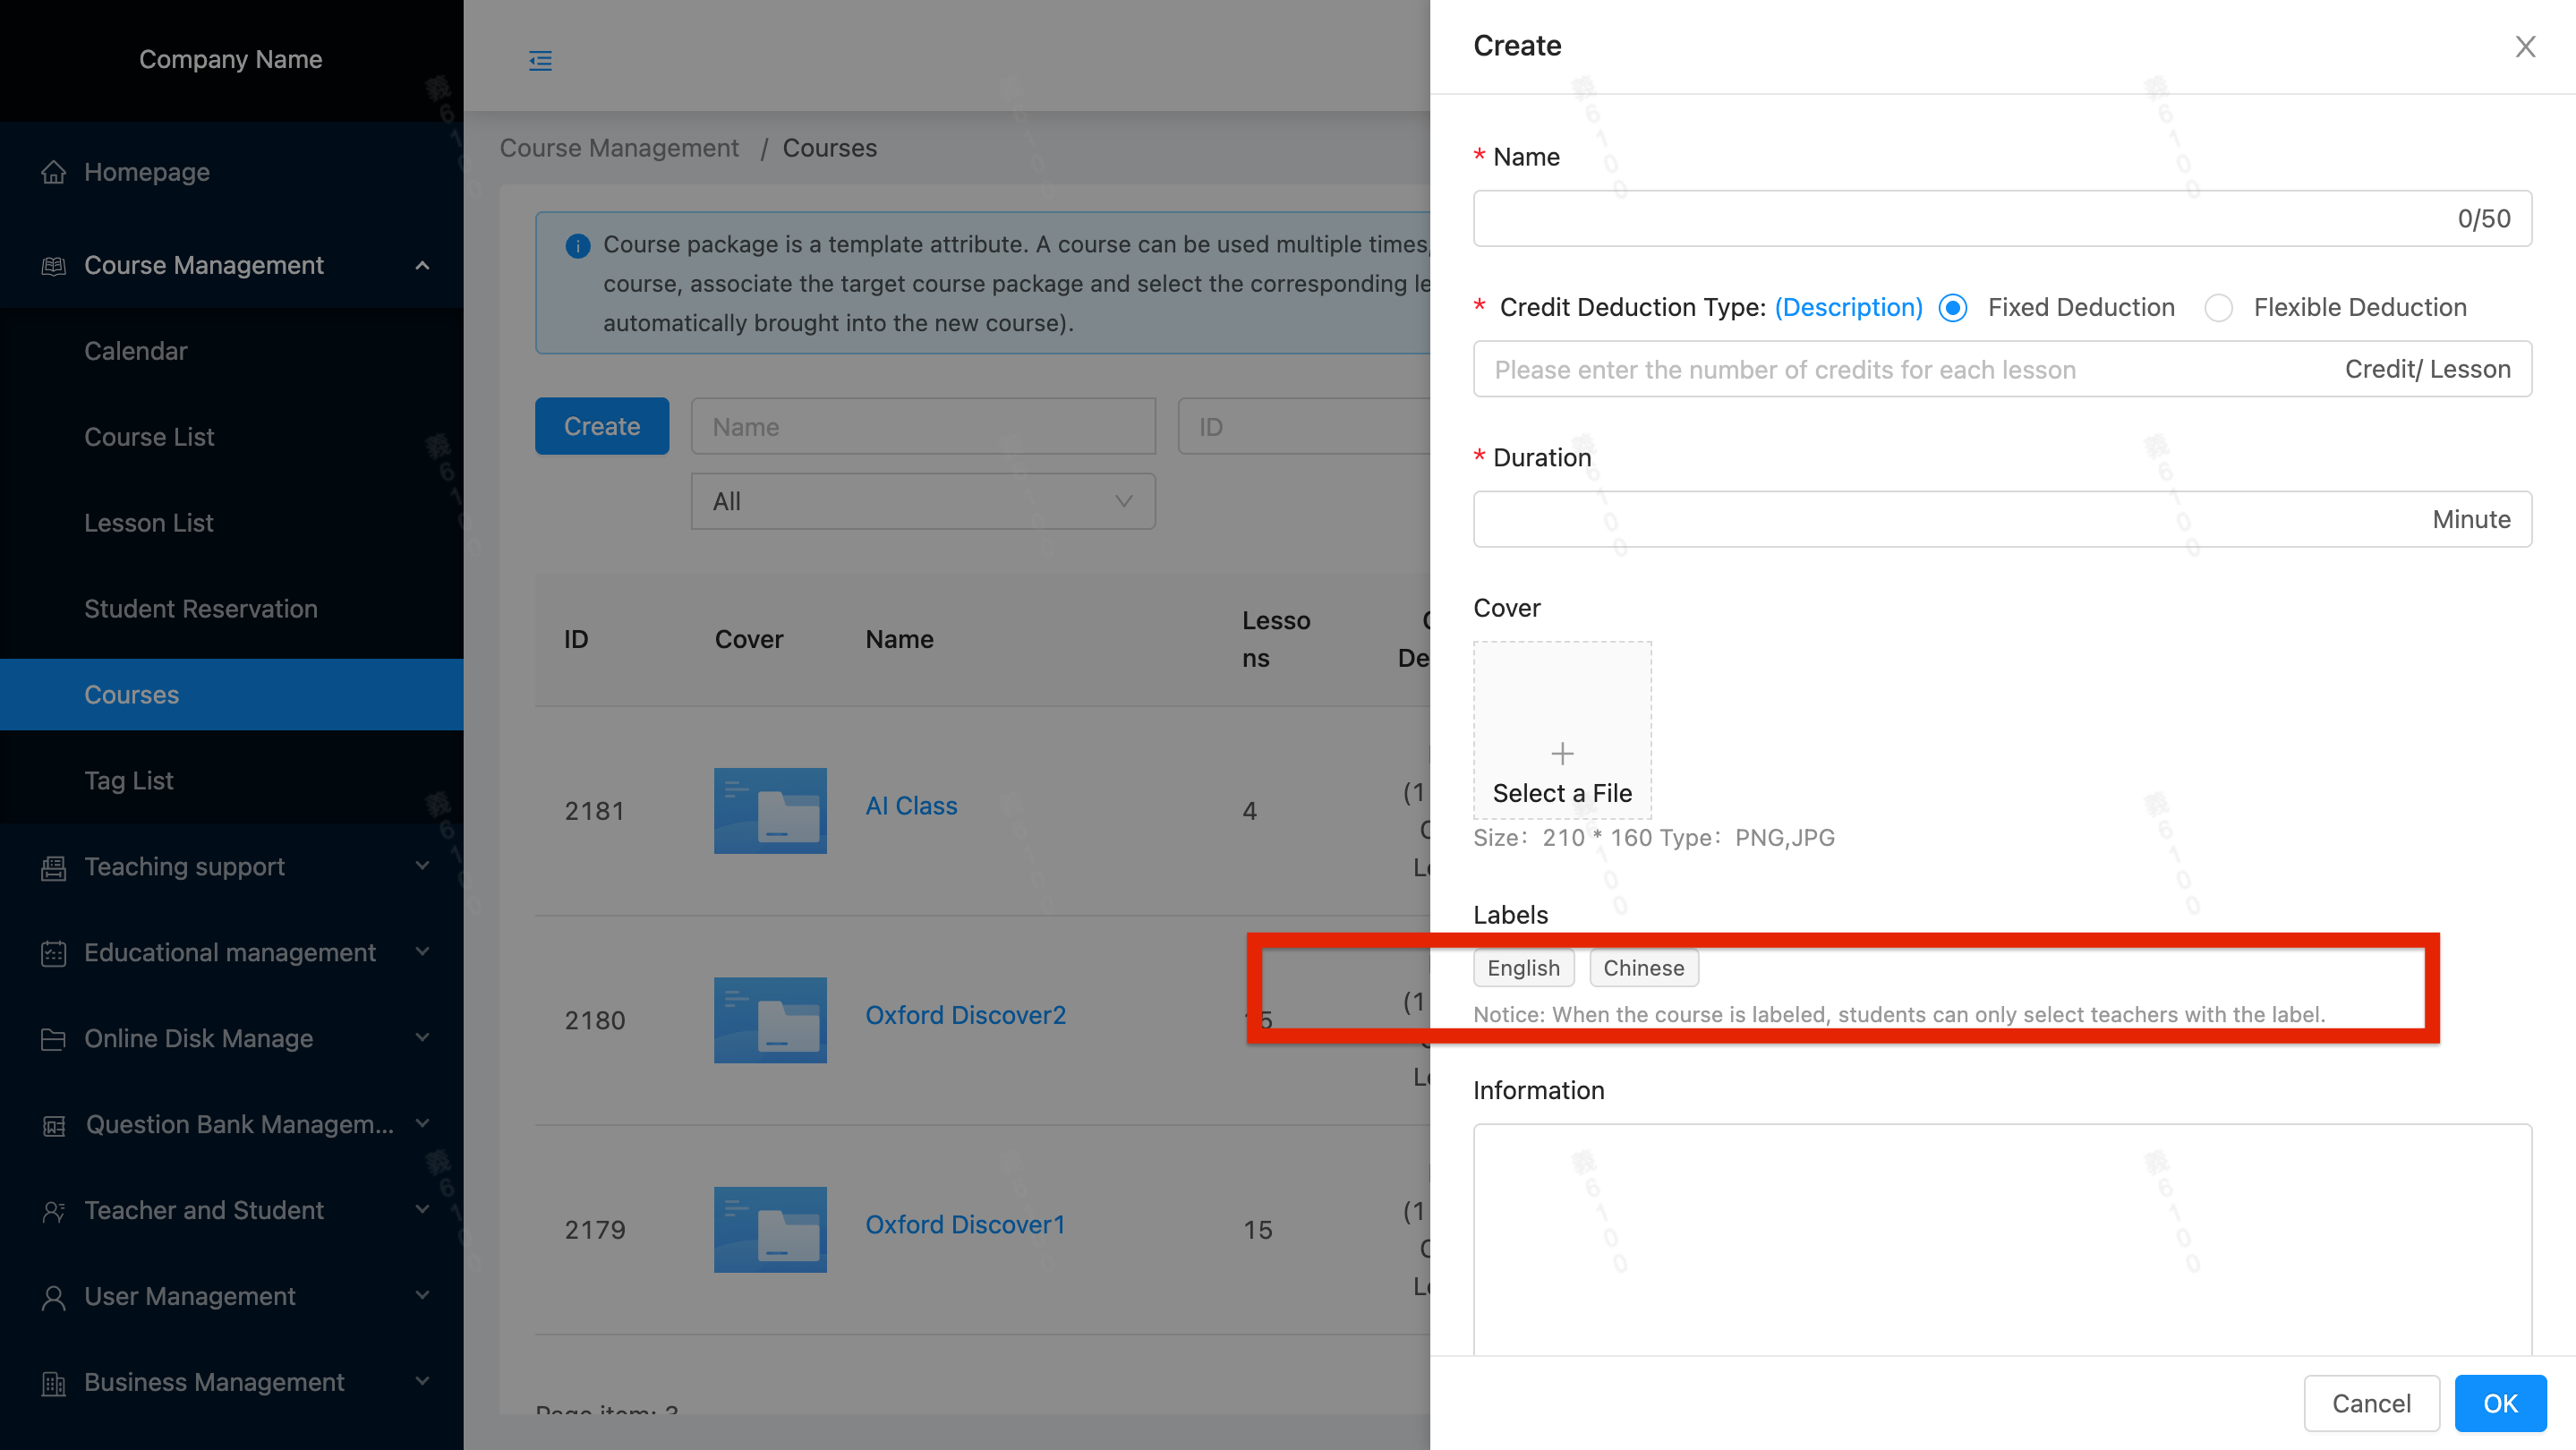Go to Tag List in sidebar

129,781
